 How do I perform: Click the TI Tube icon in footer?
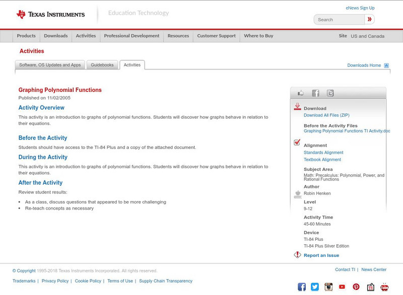384,287
